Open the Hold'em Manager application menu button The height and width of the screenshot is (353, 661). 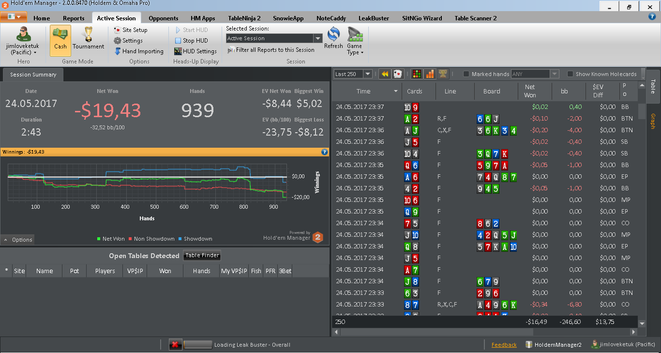pos(13,17)
